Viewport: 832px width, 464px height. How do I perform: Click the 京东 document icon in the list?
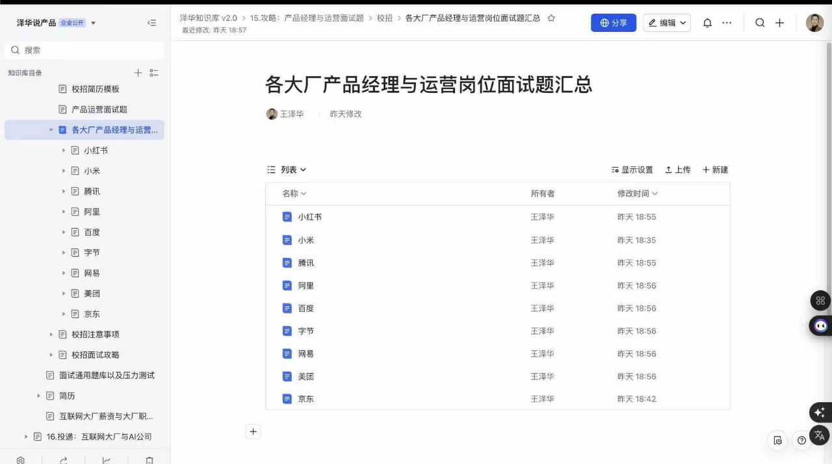(287, 399)
